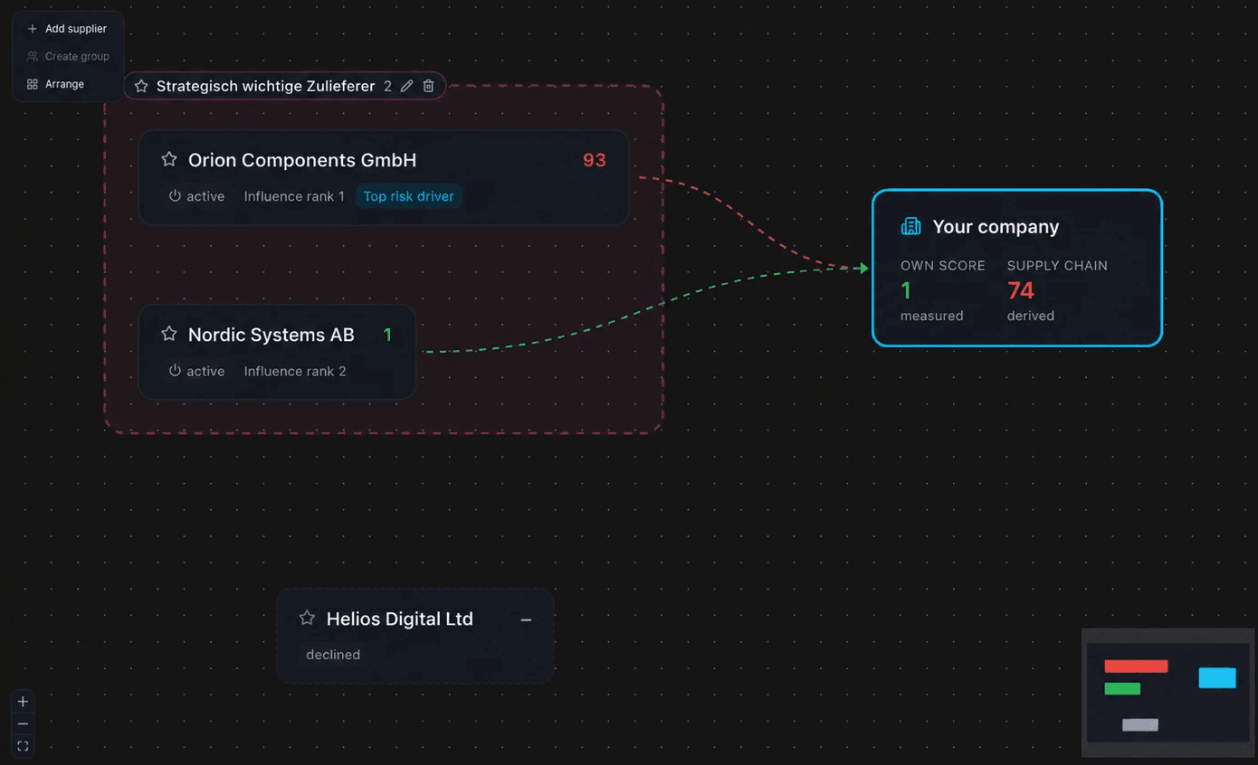The height and width of the screenshot is (765, 1258).
Task: Fit view with the fullscreen icon
Action: pos(24,746)
